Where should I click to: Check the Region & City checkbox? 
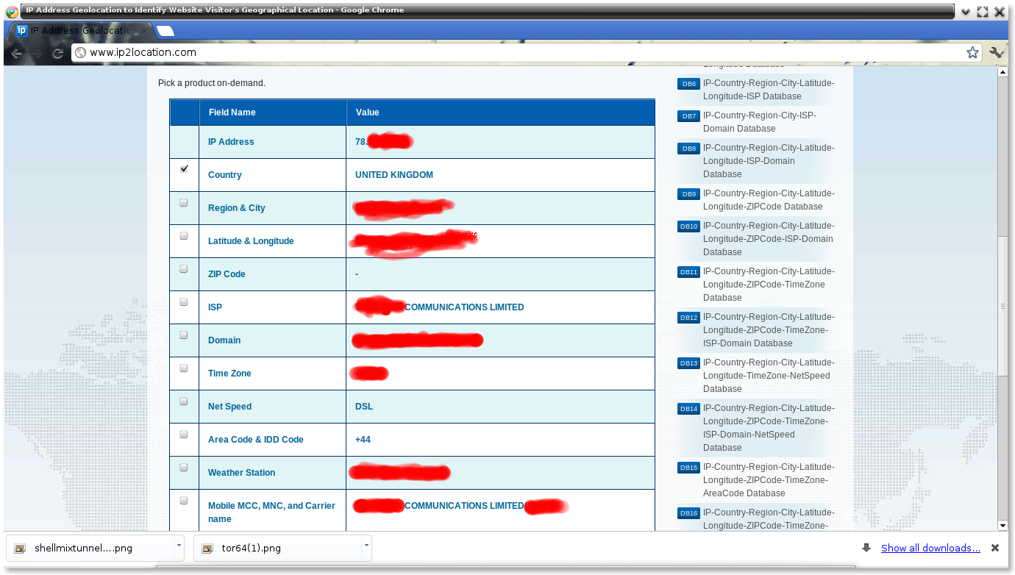tap(184, 202)
